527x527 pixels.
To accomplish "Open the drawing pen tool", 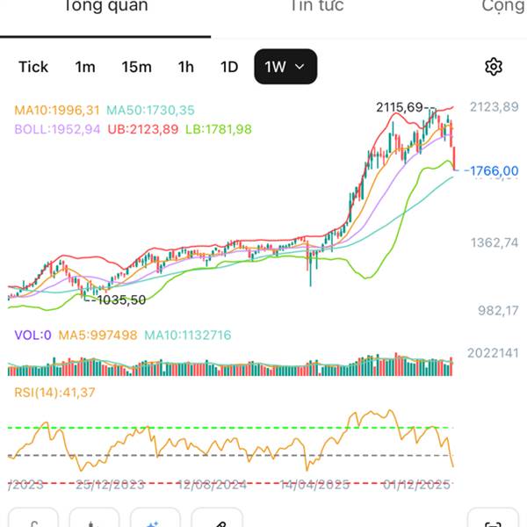I will [216, 520].
